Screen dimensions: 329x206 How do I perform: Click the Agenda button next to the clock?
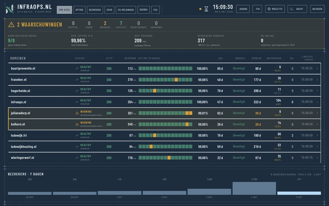pyautogui.click(x=243, y=9)
